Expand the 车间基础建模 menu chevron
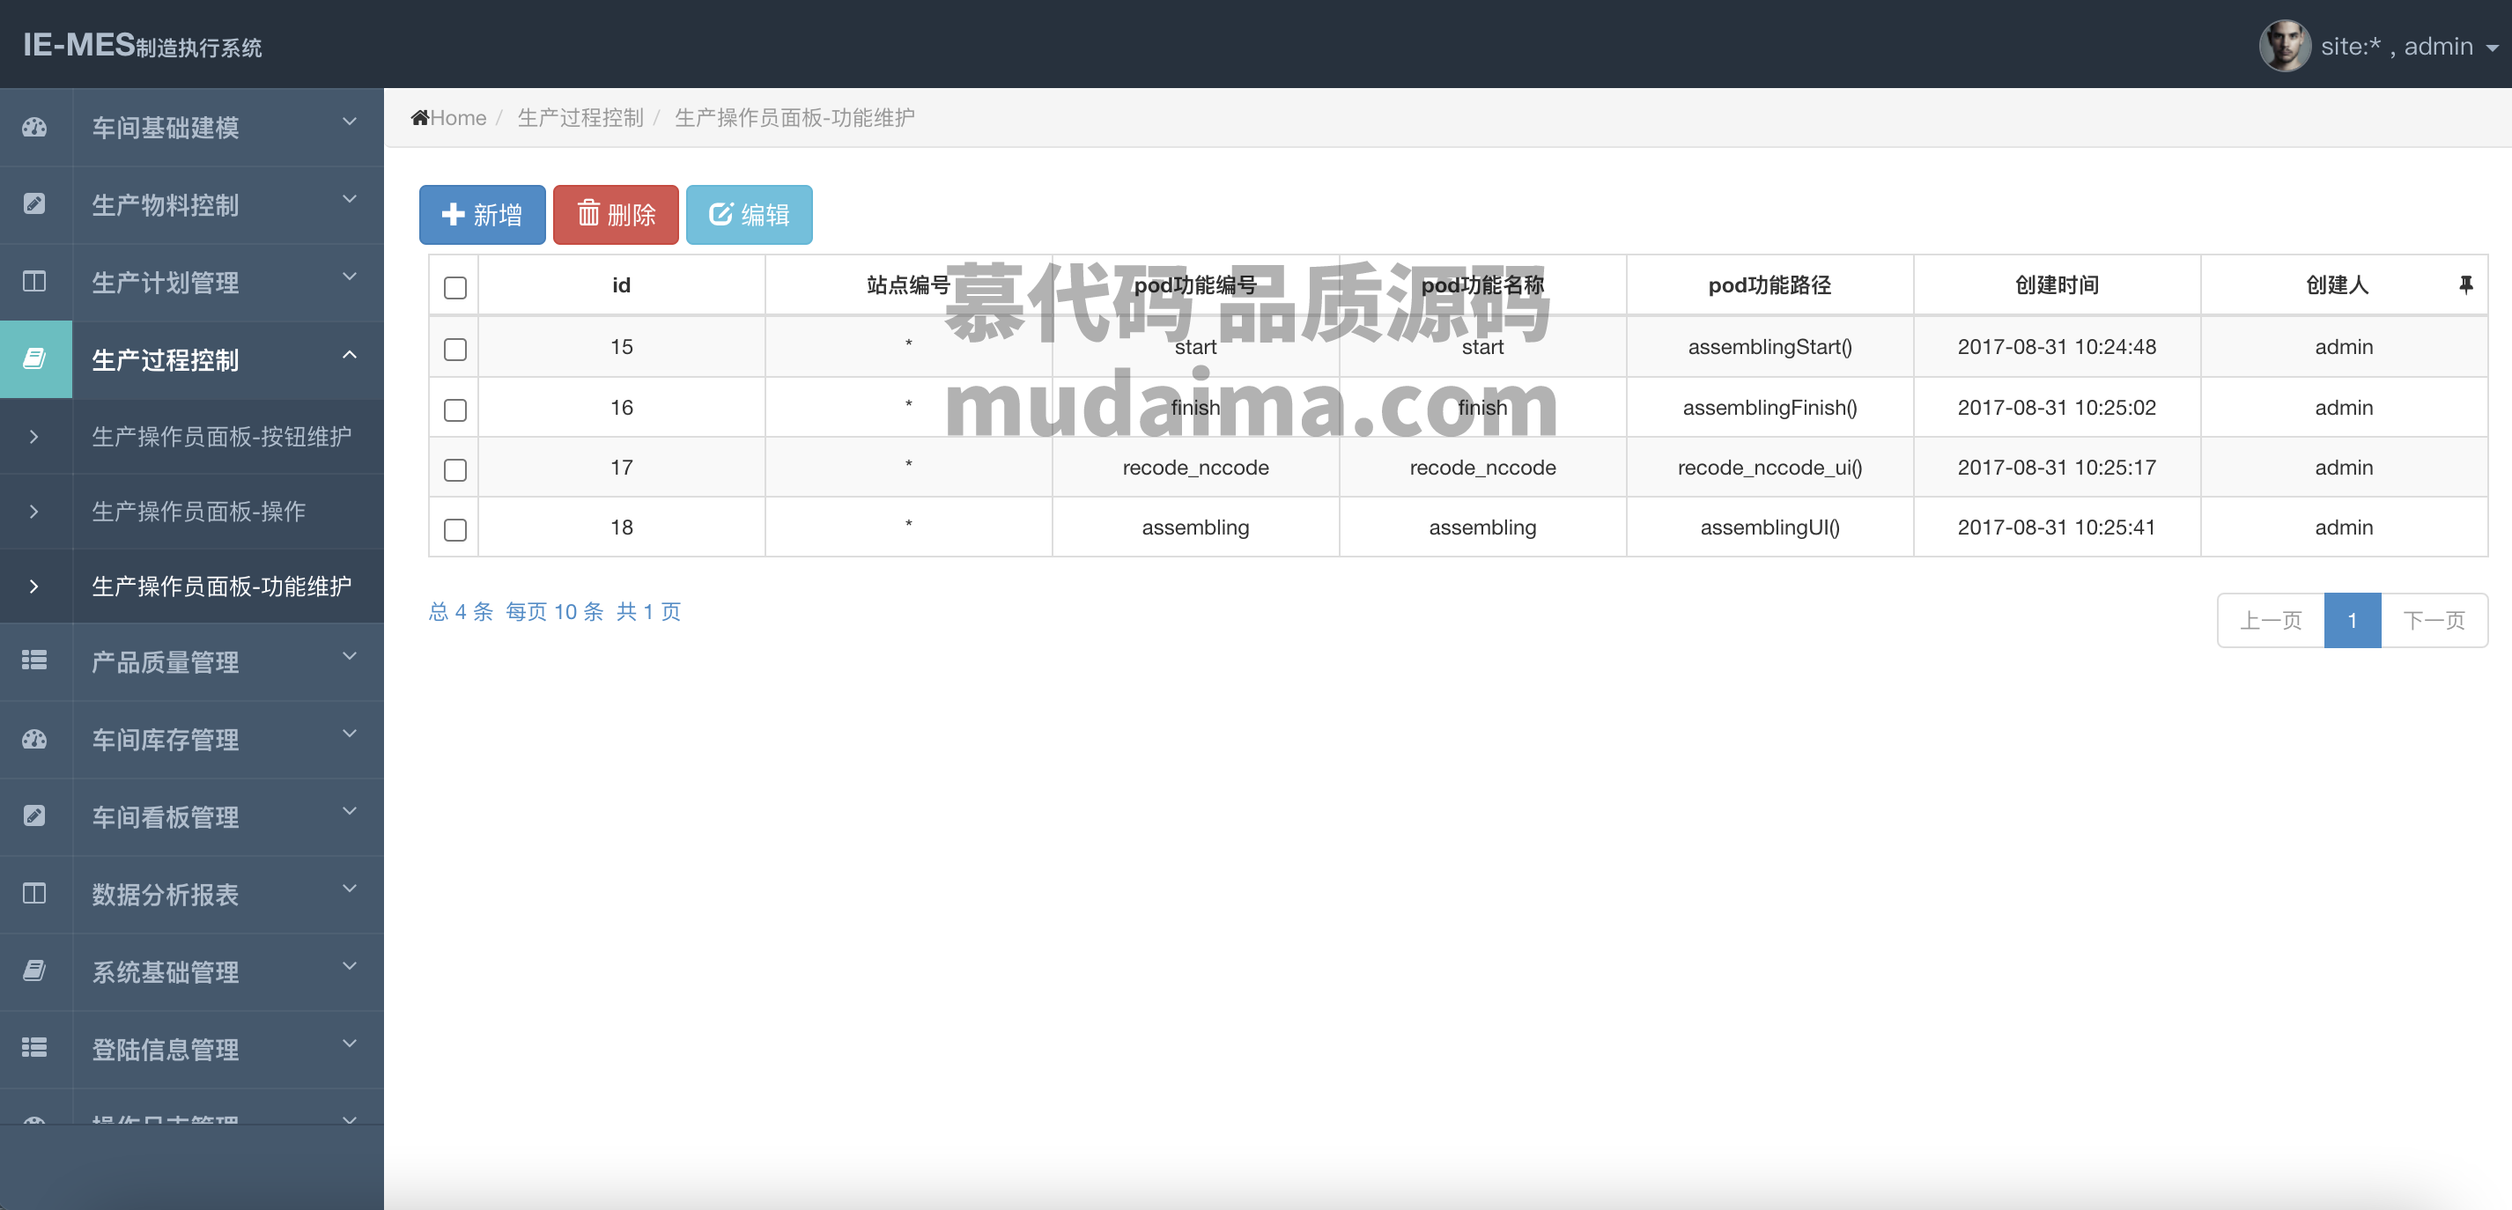Viewport: 2512px width, 1210px height. click(x=349, y=123)
